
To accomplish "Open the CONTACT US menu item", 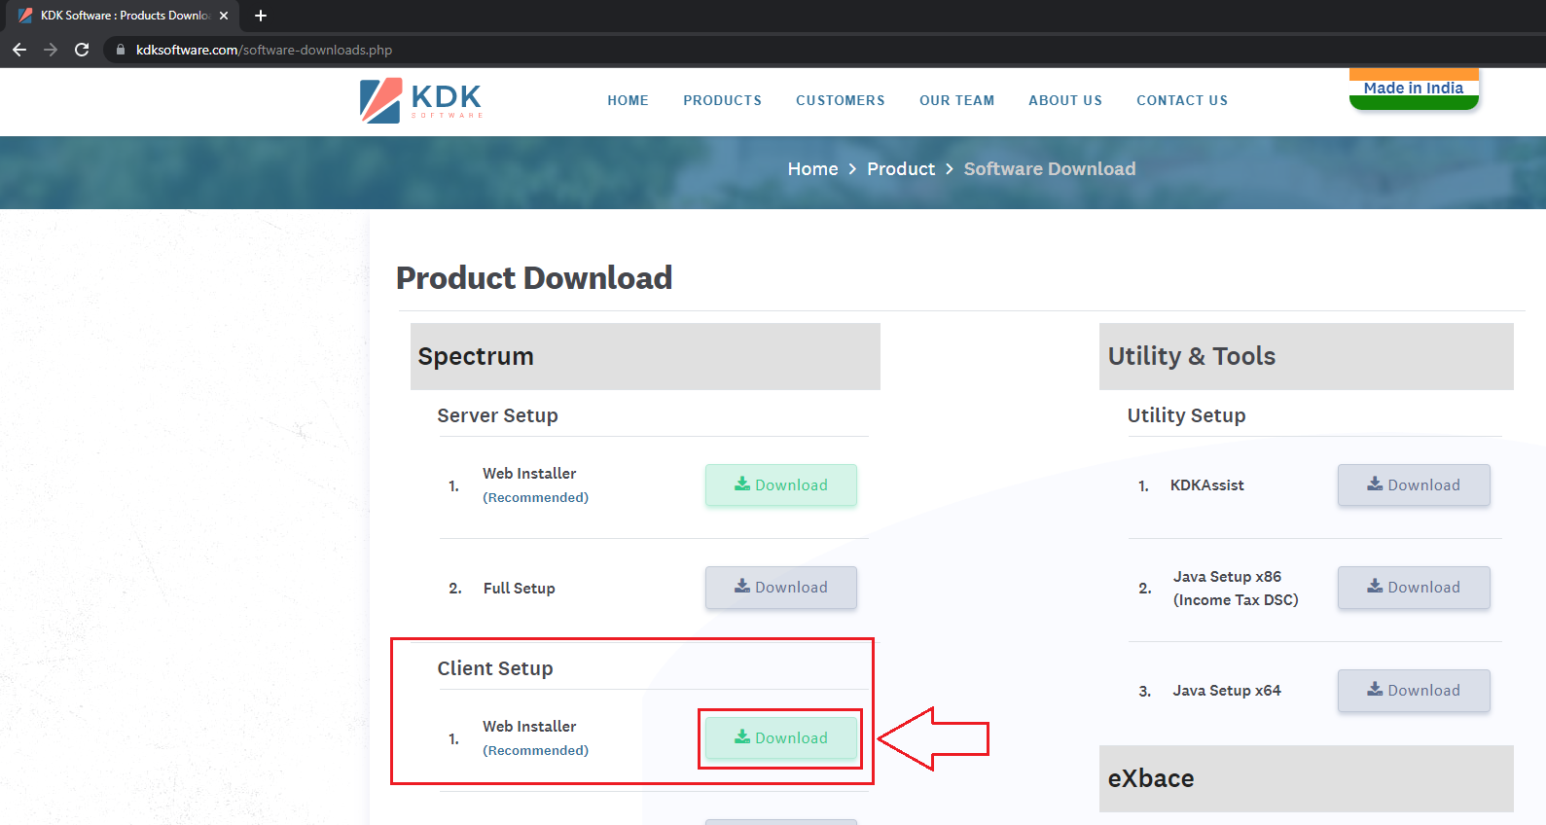I will coord(1182,100).
